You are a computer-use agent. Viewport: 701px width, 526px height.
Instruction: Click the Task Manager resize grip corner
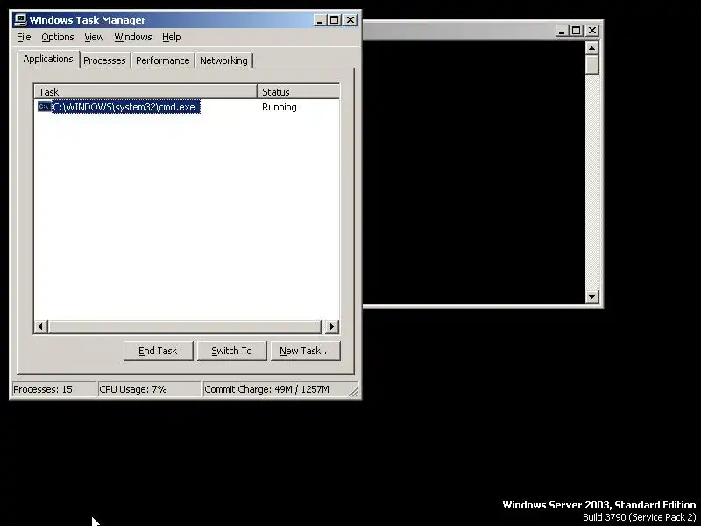click(x=354, y=391)
